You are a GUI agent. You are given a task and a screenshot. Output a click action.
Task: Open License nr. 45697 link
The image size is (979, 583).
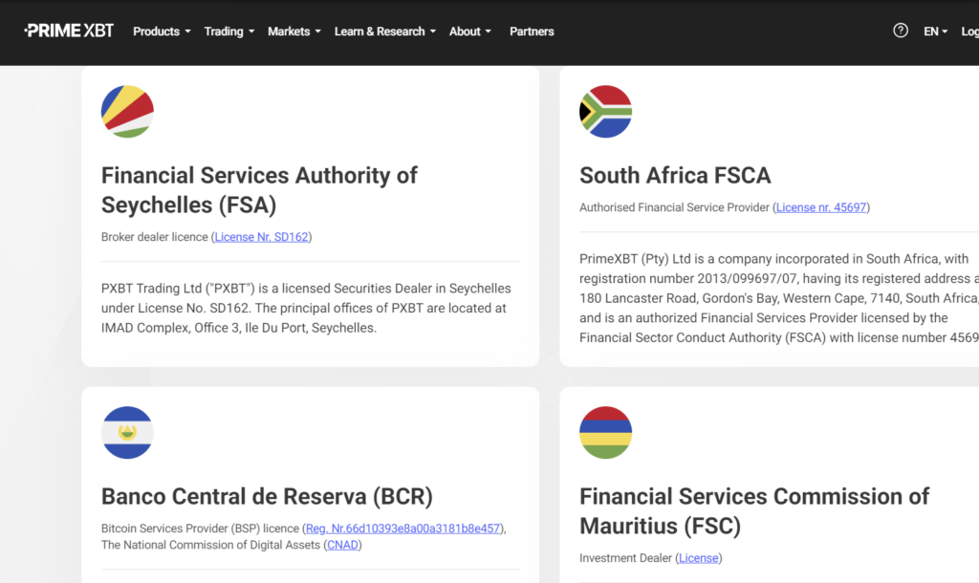coord(821,207)
